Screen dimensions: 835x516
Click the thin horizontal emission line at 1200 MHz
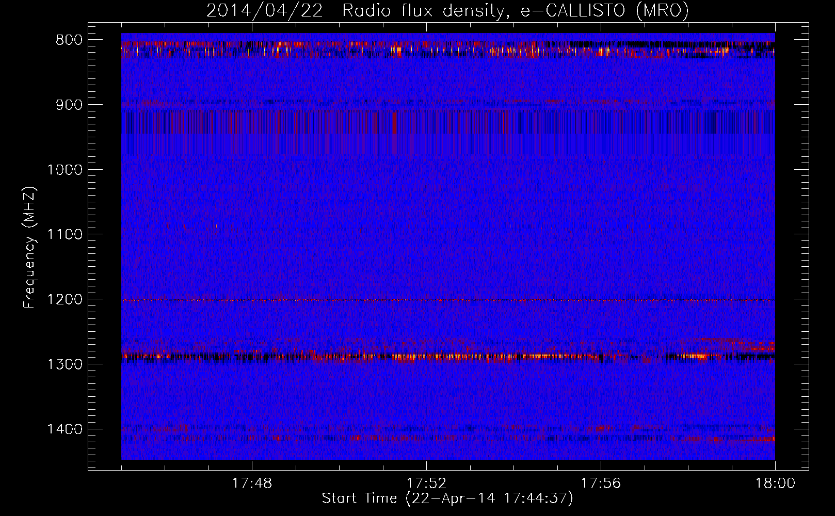(x=448, y=300)
